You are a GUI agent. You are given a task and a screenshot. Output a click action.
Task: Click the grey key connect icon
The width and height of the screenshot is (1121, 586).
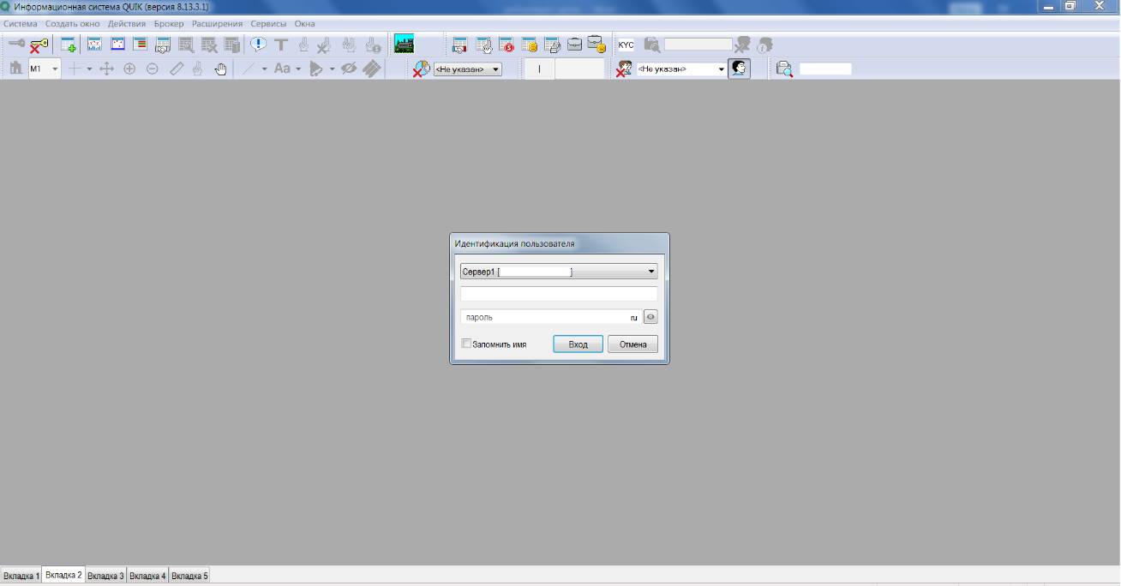17,43
